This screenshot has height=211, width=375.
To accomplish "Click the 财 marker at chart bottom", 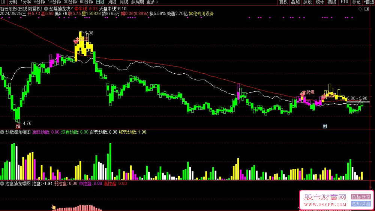I will [x=325, y=126].
